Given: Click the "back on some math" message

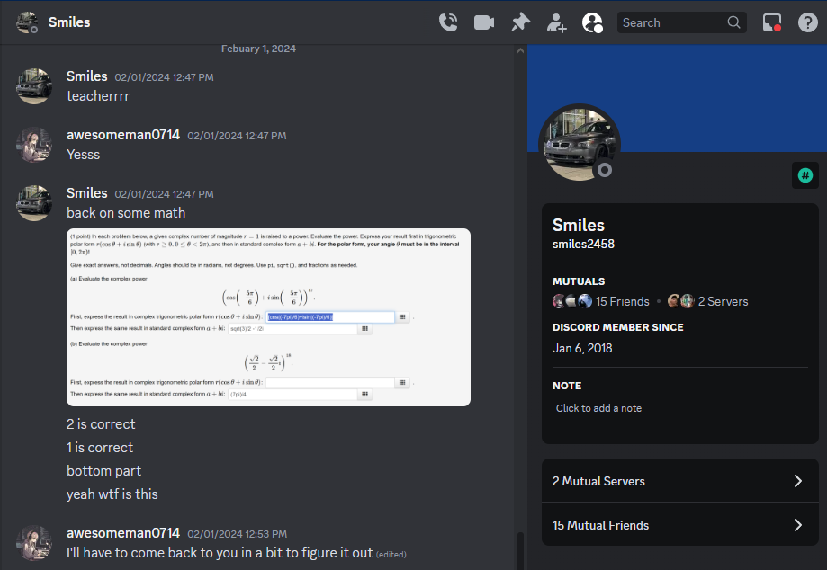Looking at the screenshot, I should (126, 213).
